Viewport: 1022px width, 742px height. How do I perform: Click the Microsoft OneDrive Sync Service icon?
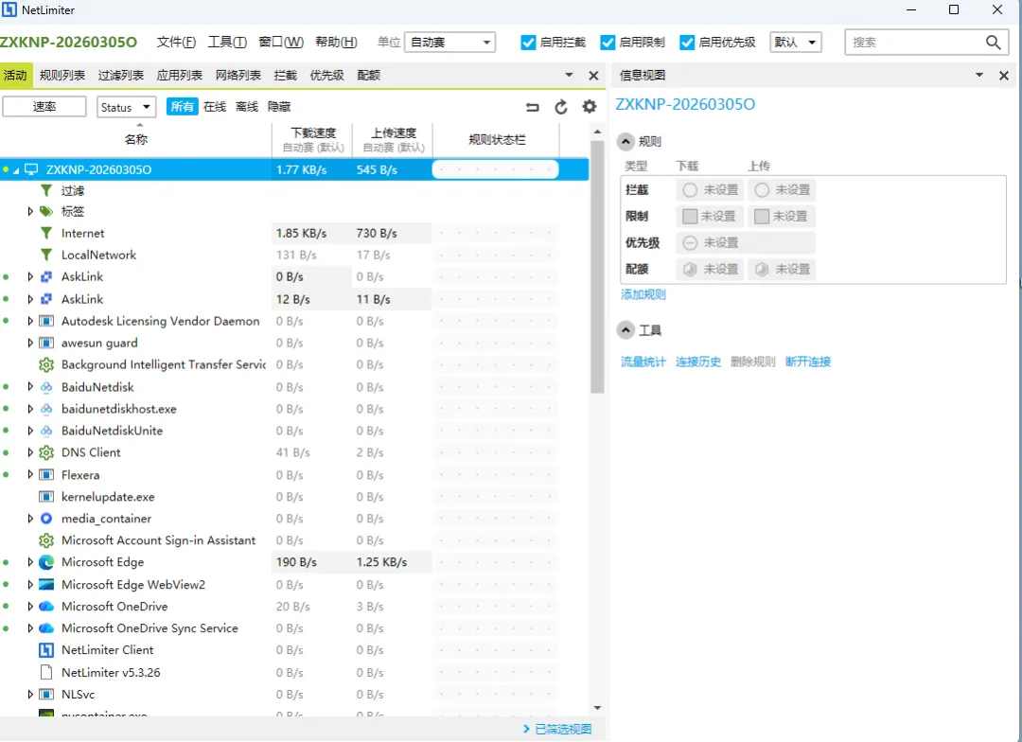(46, 628)
